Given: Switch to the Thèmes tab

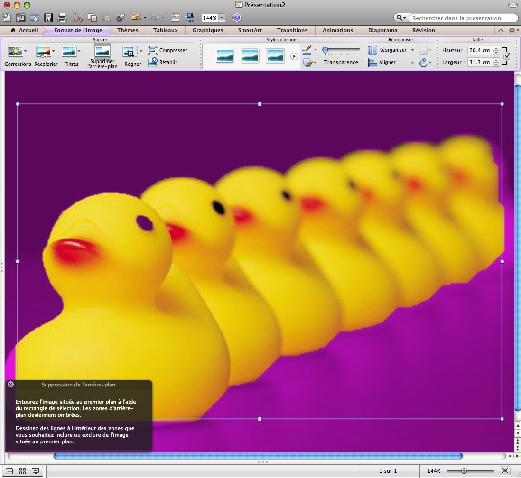Looking at the screenshot, I should click(x=128, y=30).
